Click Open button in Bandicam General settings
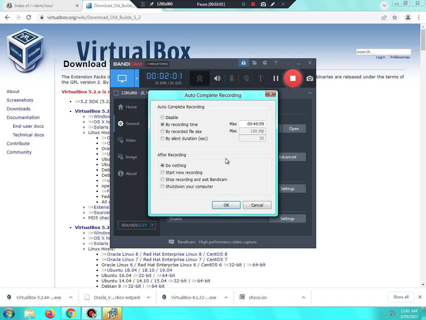426x320 pixels. click(x=294, y=129)
